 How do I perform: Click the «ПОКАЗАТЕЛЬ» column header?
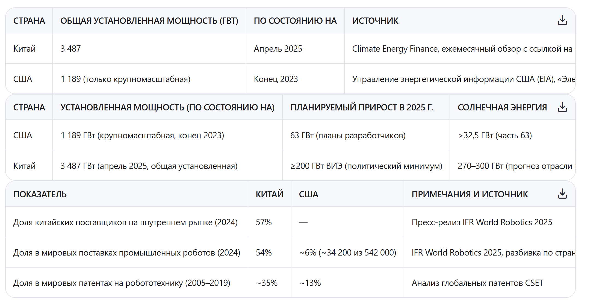[40, 194]
